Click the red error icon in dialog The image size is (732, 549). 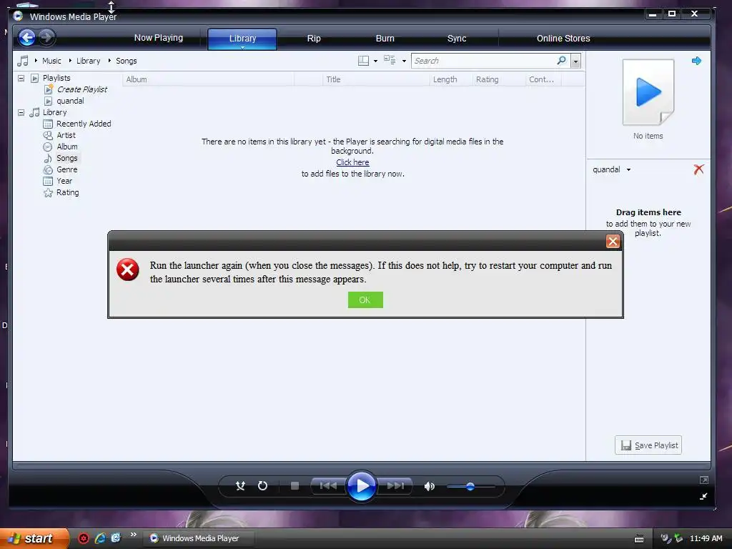127,269
